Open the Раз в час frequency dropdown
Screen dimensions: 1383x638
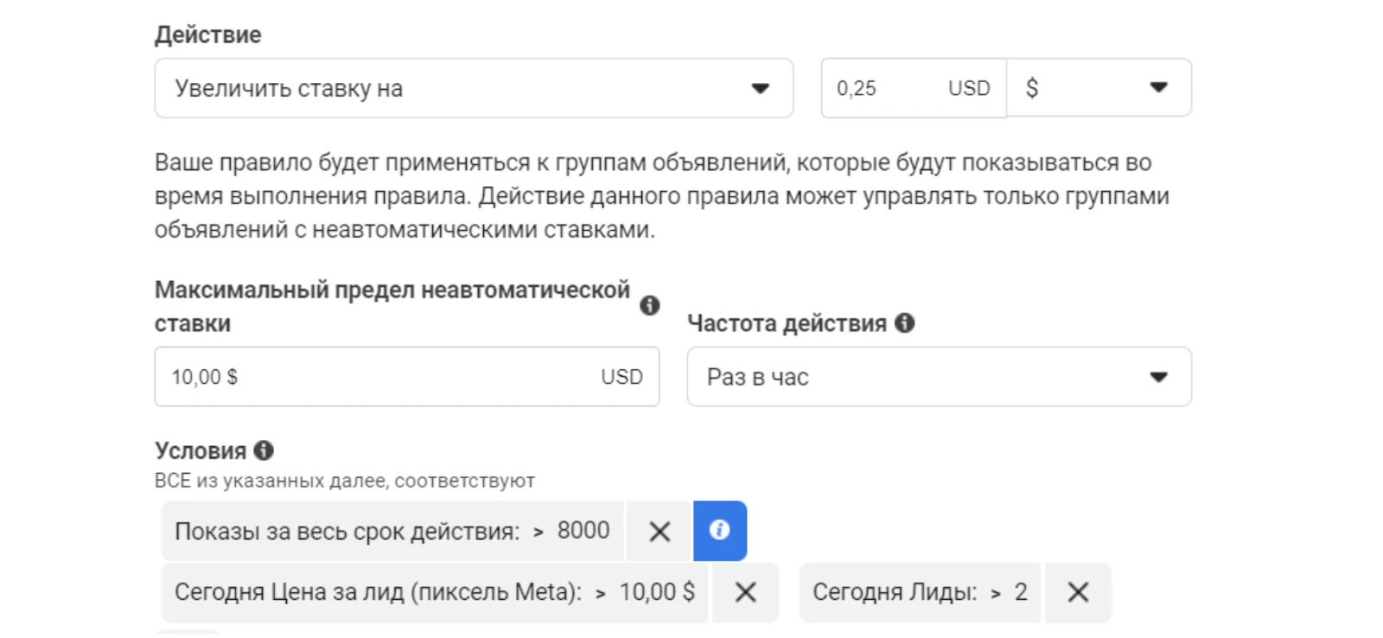click(x=940, y=377)
